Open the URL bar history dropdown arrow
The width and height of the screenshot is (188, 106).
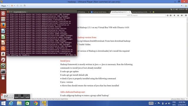point(127,16)
